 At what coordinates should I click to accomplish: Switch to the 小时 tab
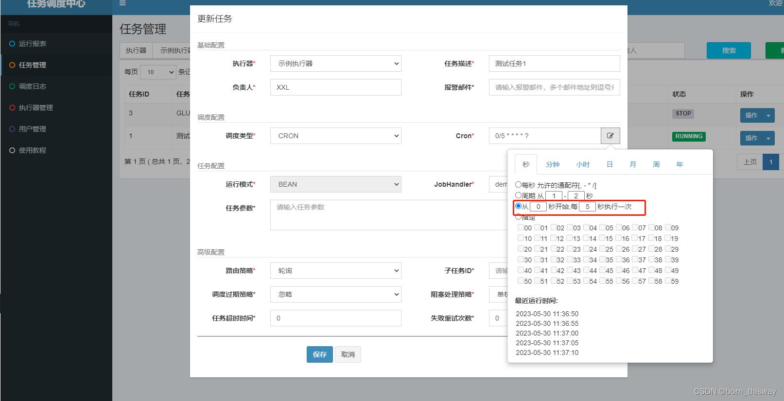pos(583,164)
